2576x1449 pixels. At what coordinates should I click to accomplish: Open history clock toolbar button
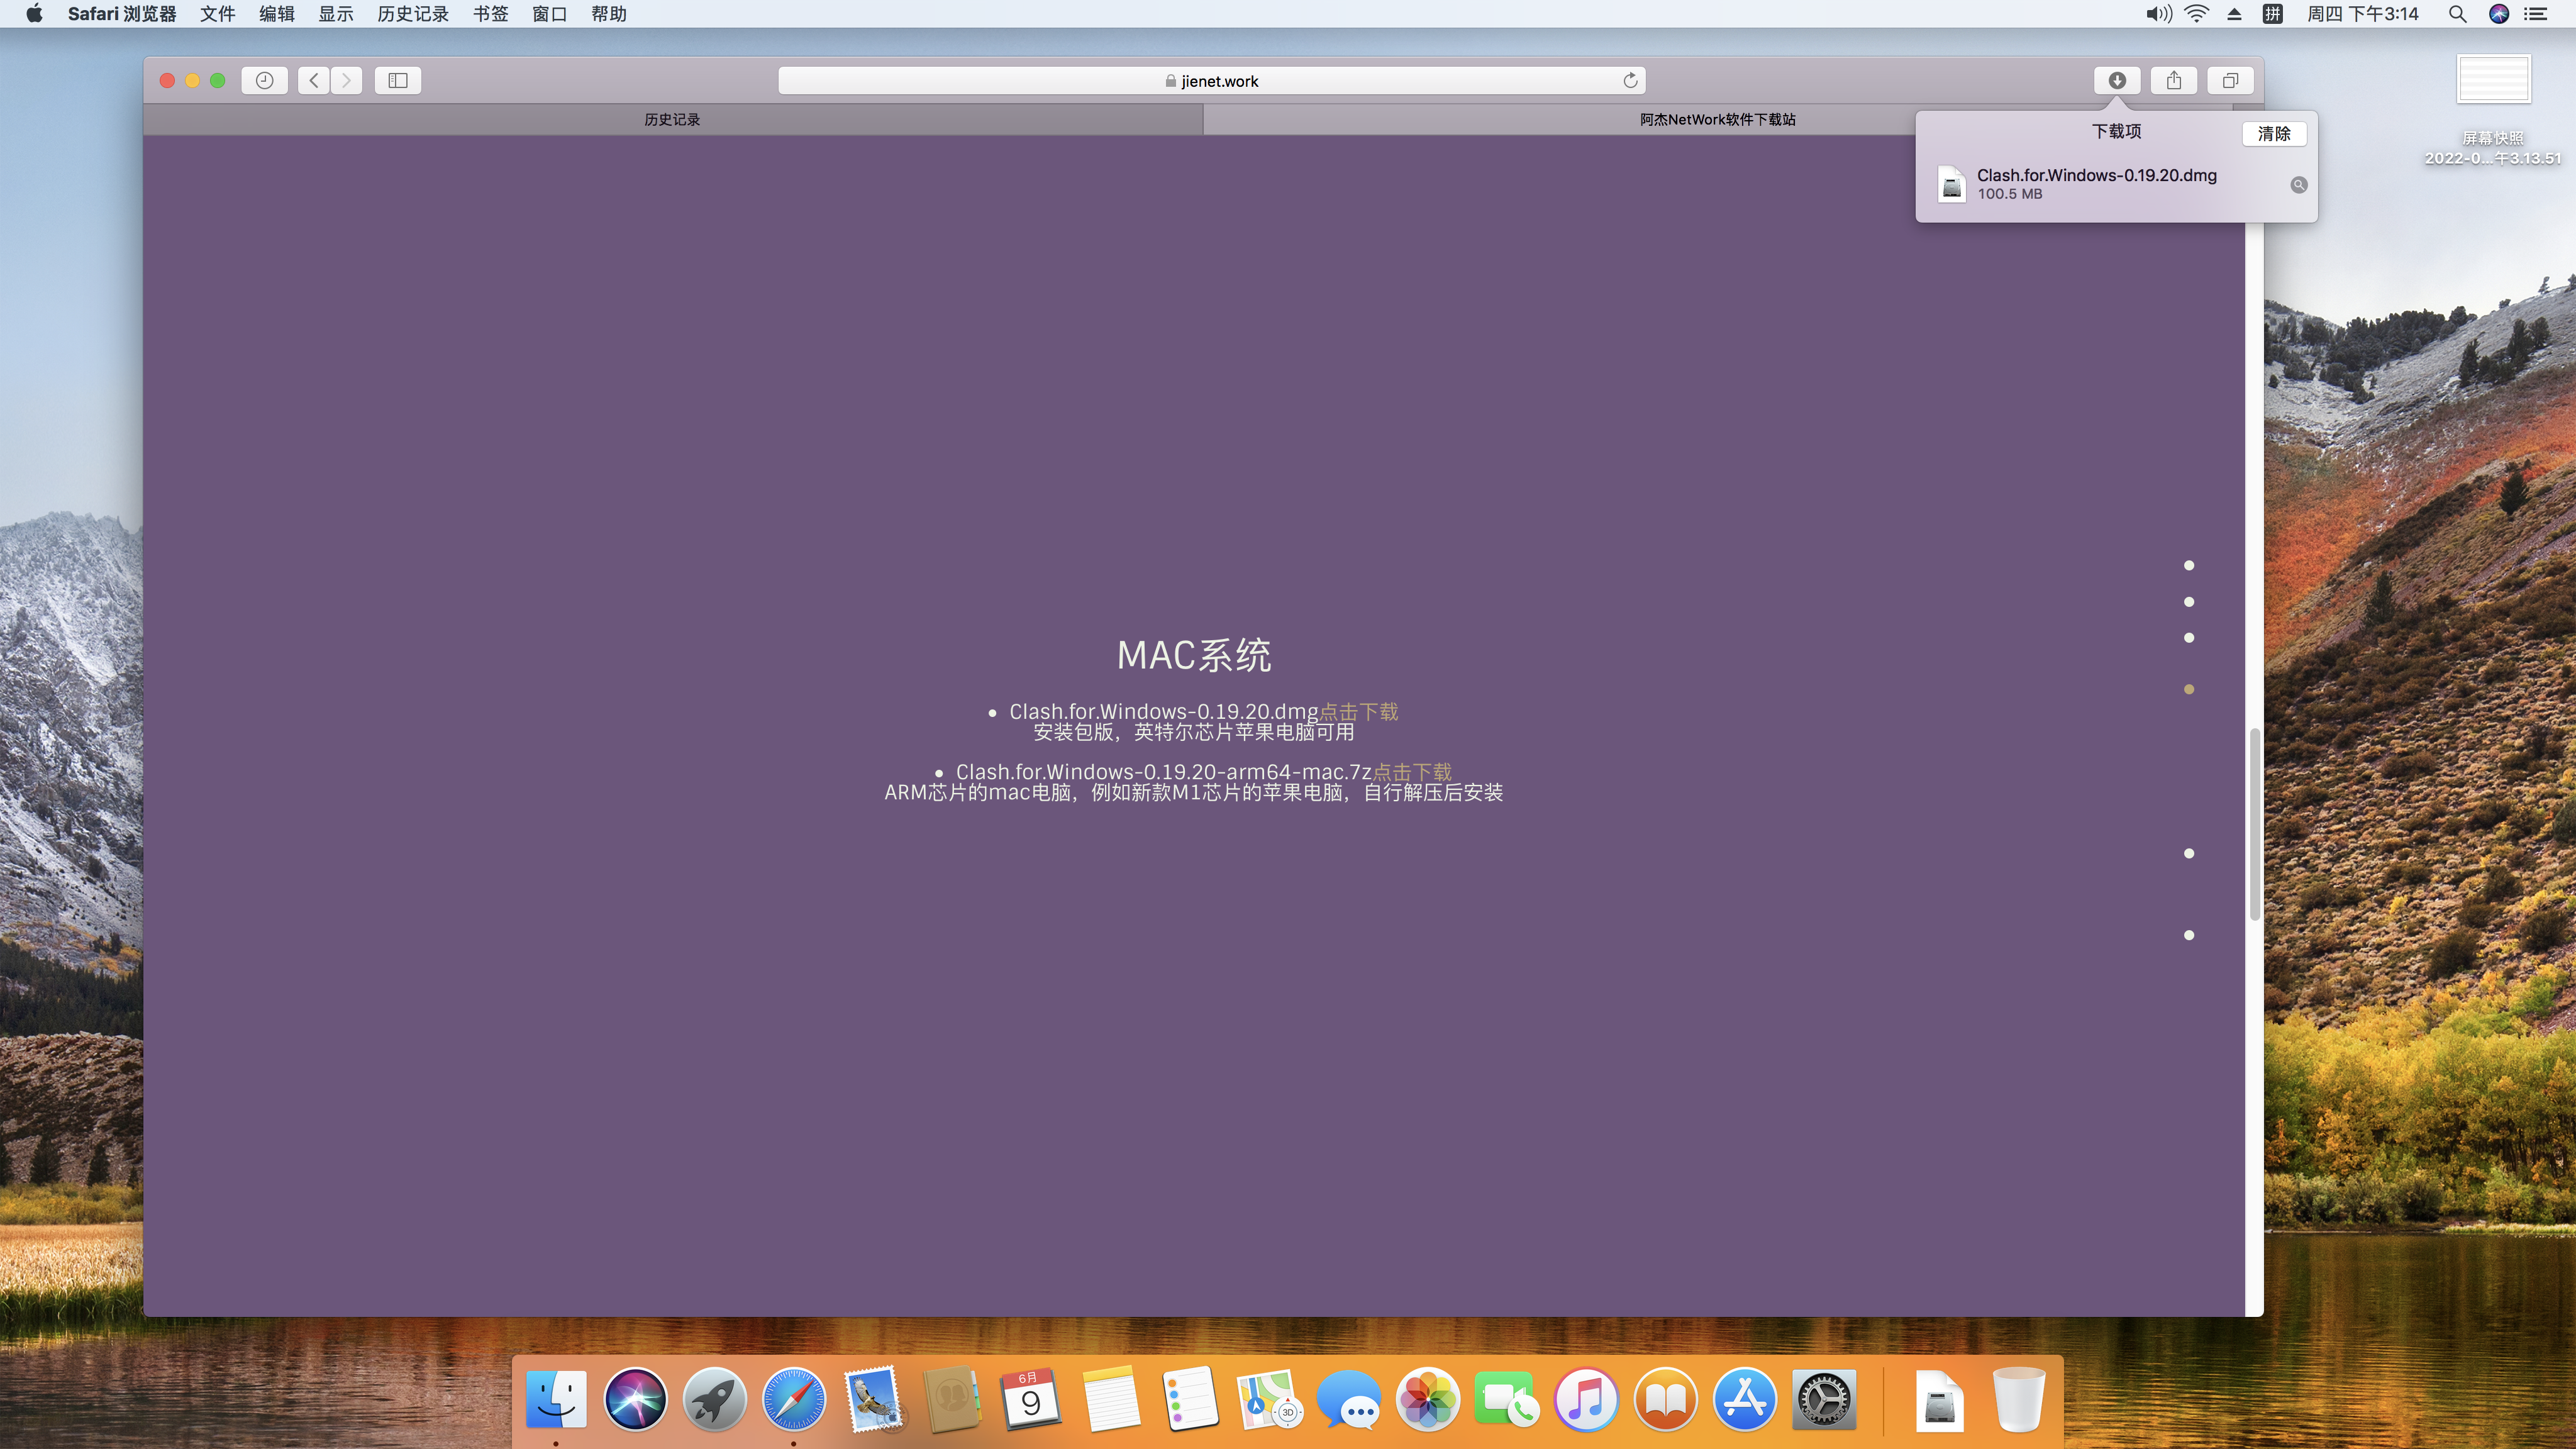pyautogui.click(x=265, y=80)
